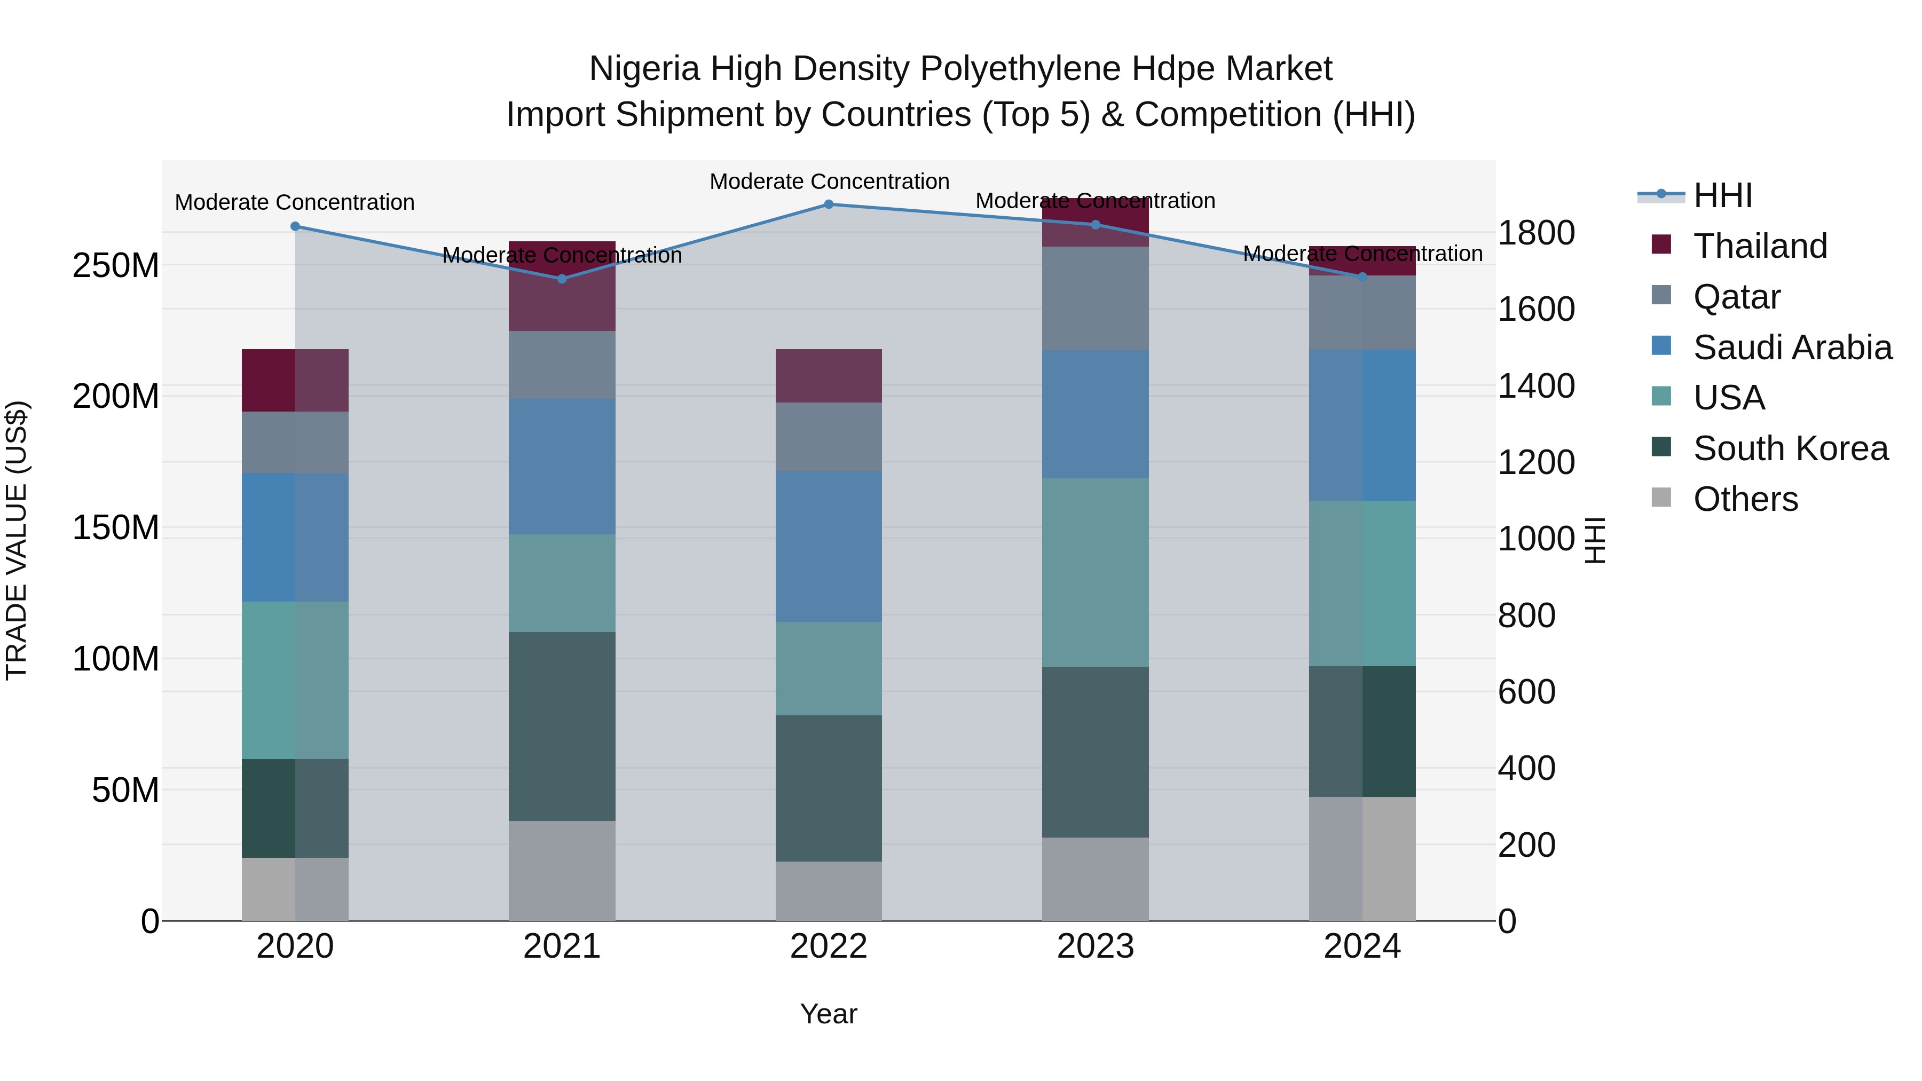Select the 2024 HHI data point
This screenshot has height=1081, width=1922.
(1362, 277)
